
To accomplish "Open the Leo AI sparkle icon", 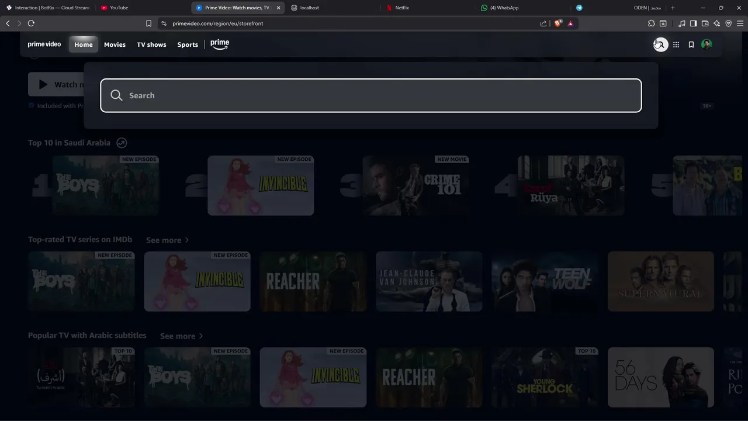I will click(716, 23).
